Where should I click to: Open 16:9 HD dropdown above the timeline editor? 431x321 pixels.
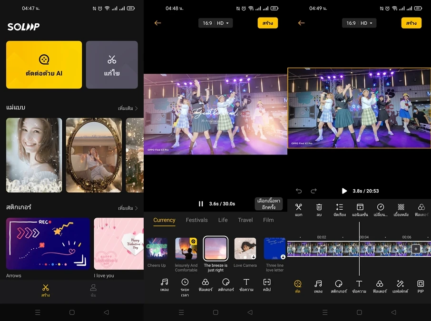pos(359,23)
